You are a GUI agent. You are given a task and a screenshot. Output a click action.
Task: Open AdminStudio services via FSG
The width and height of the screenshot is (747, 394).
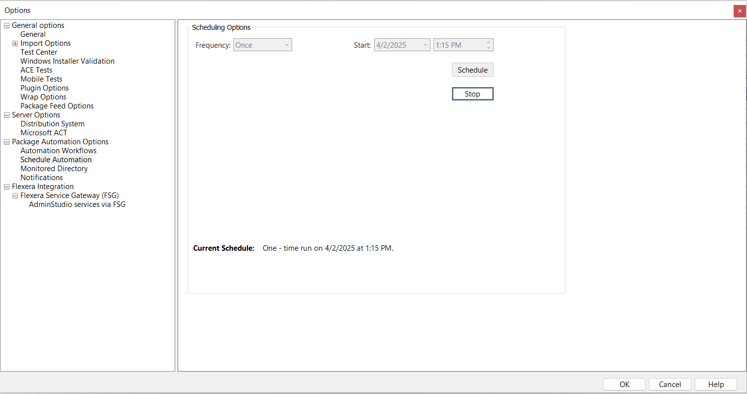[77, 204]
